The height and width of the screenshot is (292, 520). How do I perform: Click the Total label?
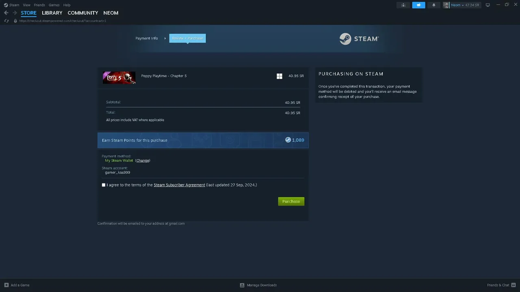[110, 112]
